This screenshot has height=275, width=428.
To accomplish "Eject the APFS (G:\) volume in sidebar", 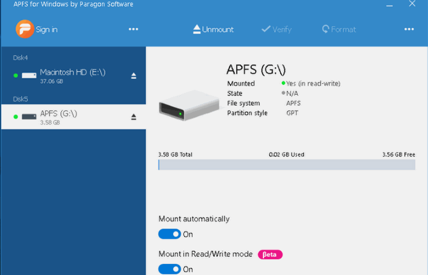I will click(x=133, y=117).
